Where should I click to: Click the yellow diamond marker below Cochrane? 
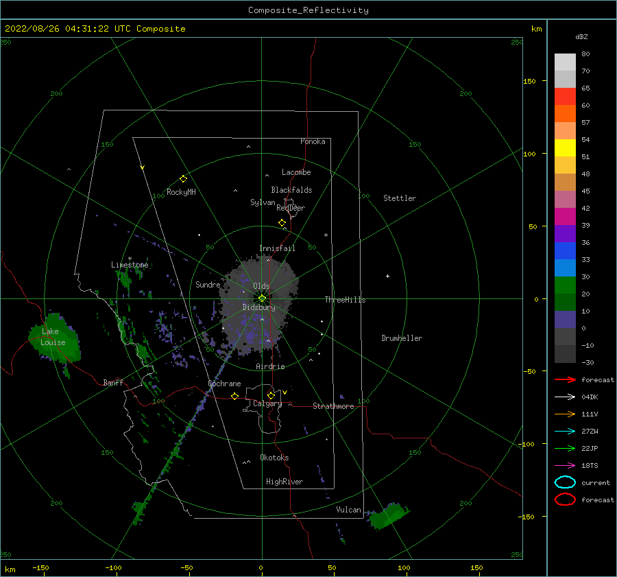234,397
